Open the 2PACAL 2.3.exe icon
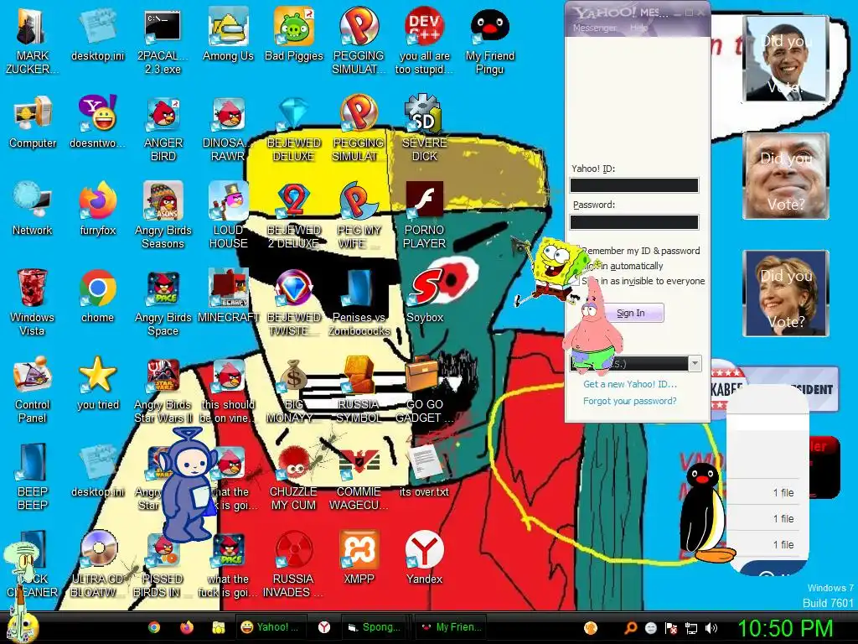 tap(163, 40)
